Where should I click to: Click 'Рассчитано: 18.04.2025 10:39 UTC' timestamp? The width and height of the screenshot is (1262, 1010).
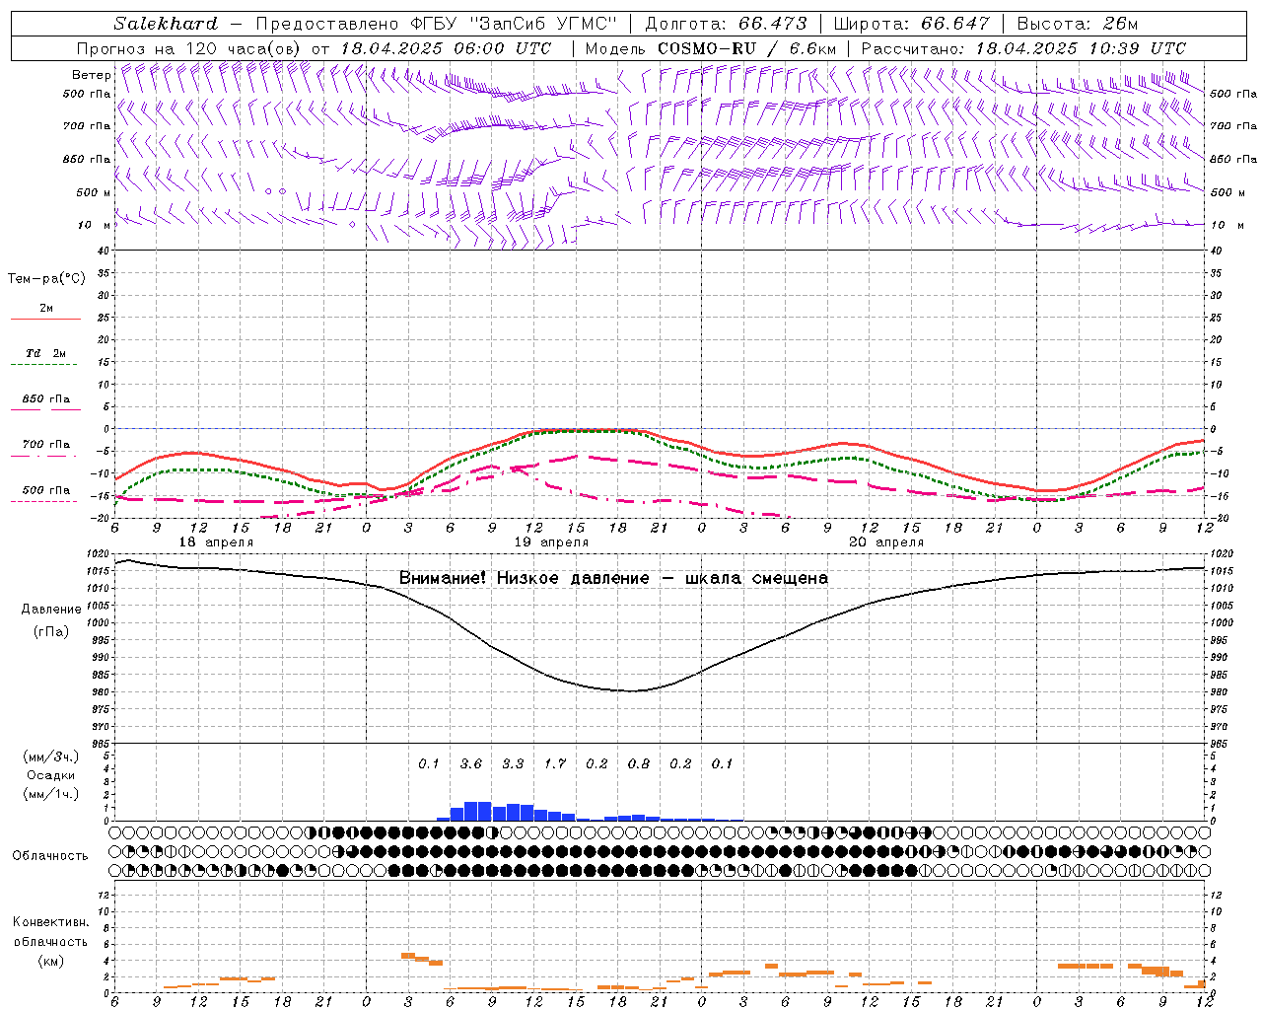point(1023,48)
